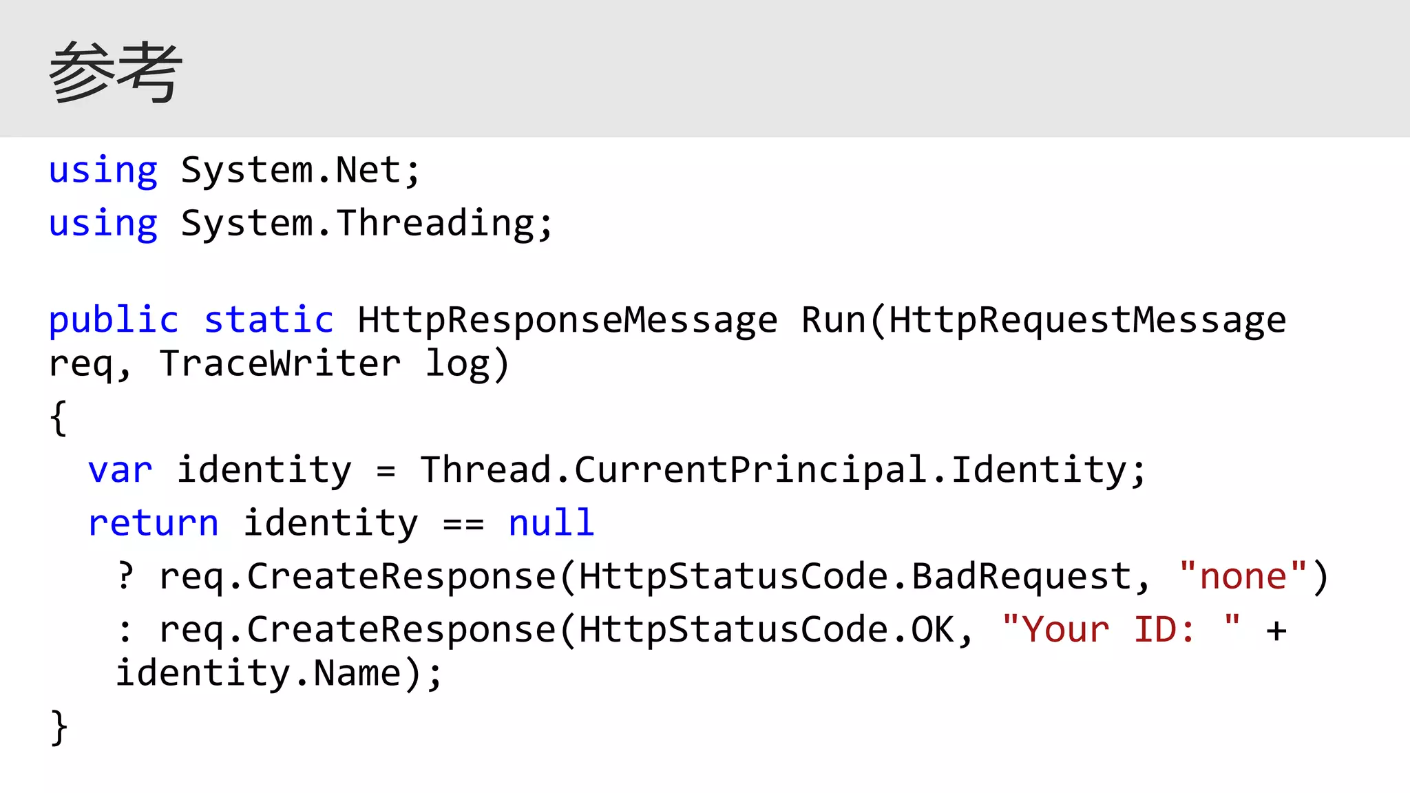Screen dimensions: 1410x793
Task: Select the text System.Net;
Action: [300, 170]
